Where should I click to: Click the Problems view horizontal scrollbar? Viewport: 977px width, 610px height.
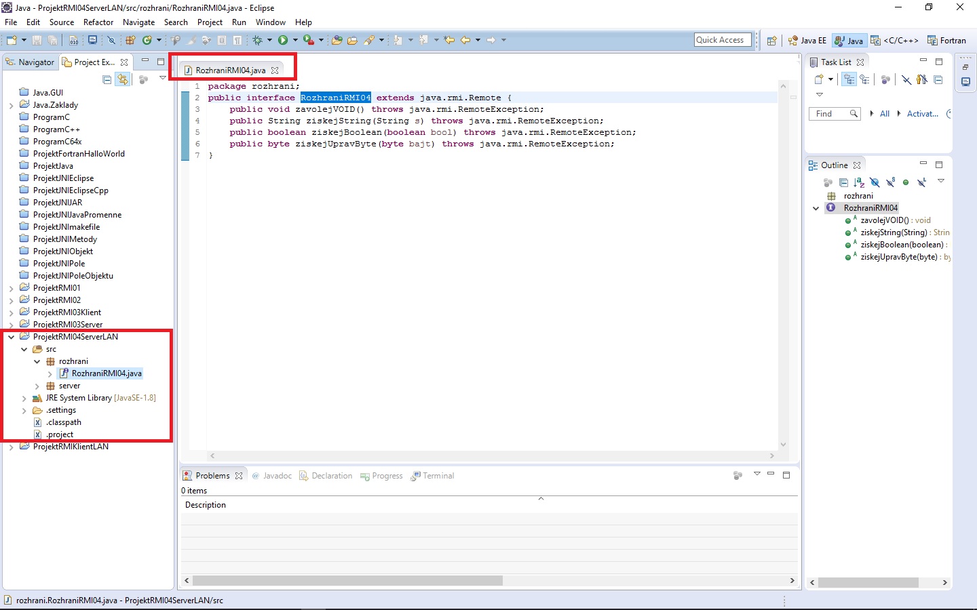(347, 581)
